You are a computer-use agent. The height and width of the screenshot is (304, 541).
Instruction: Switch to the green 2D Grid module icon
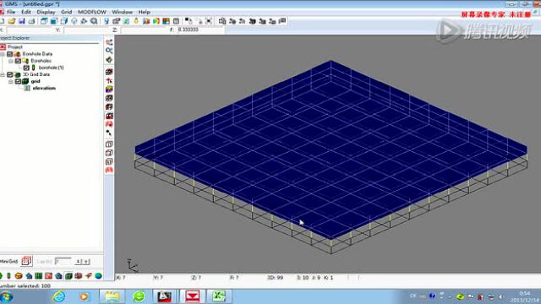tap(39, 276)
